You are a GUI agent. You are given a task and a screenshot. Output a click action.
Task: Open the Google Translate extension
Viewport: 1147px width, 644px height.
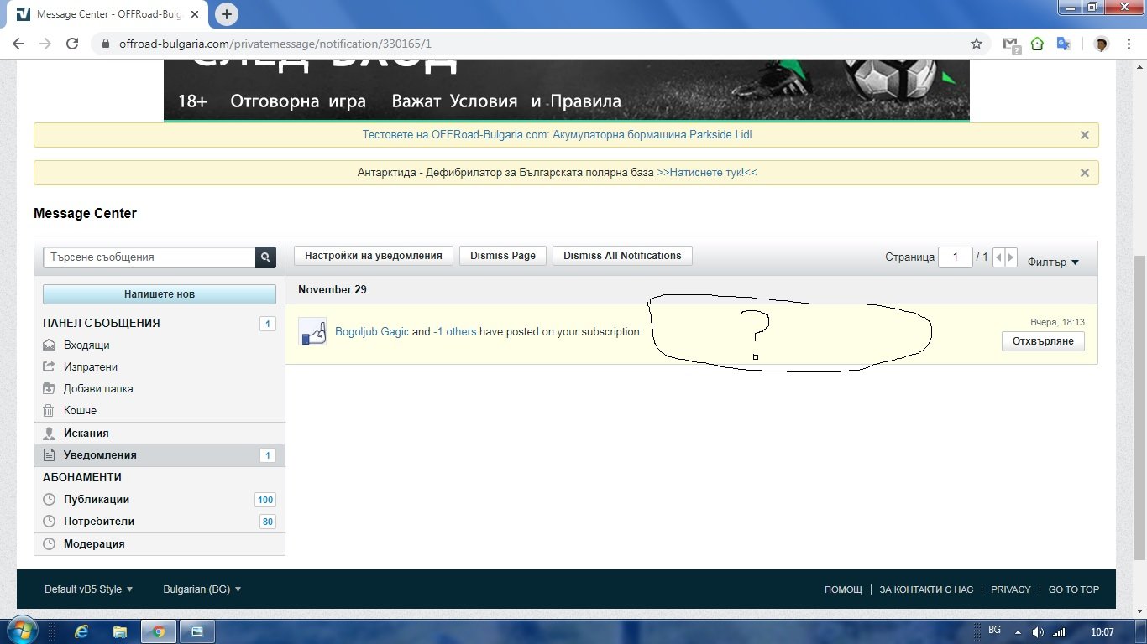[x=1063, y=44]
